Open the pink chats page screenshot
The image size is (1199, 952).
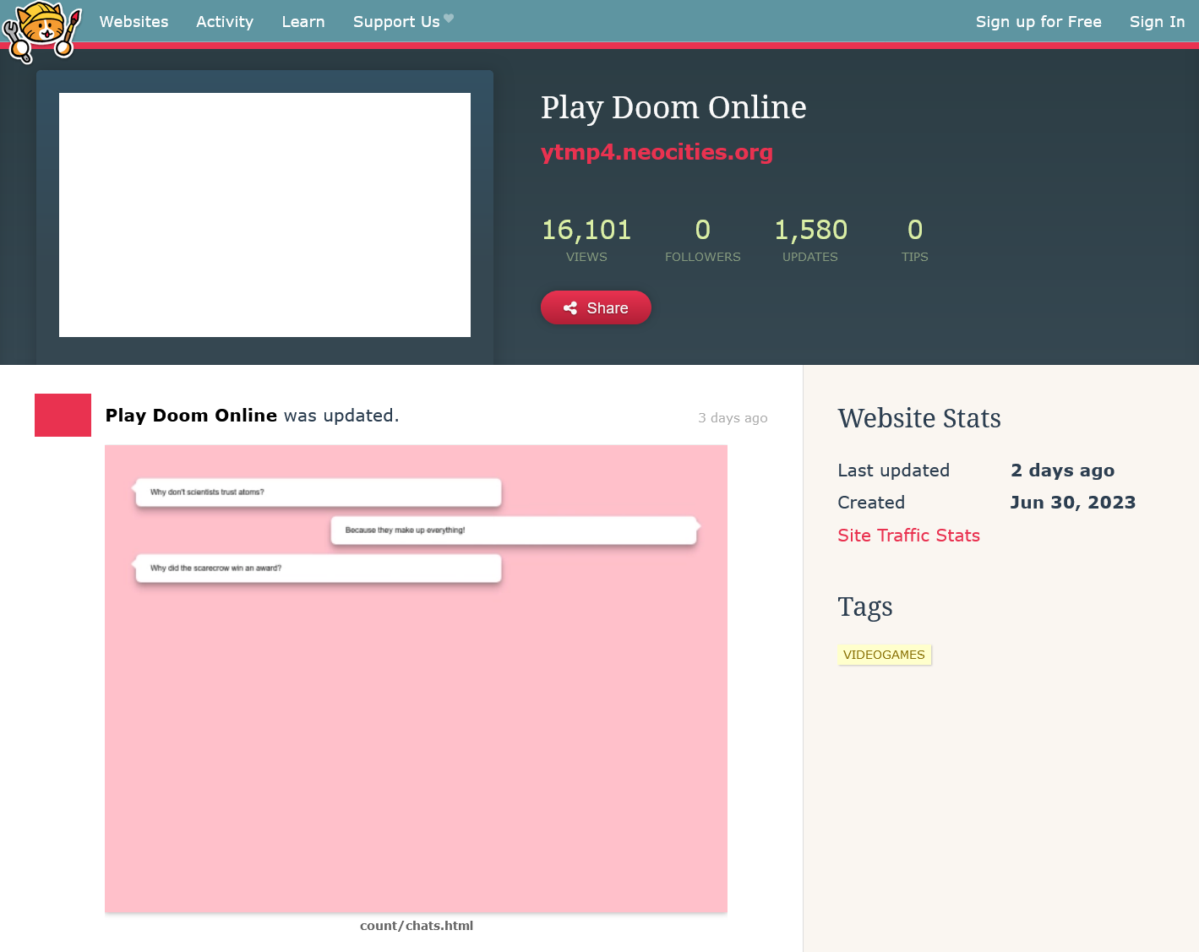pyautogui.click(x=416, y=678)
